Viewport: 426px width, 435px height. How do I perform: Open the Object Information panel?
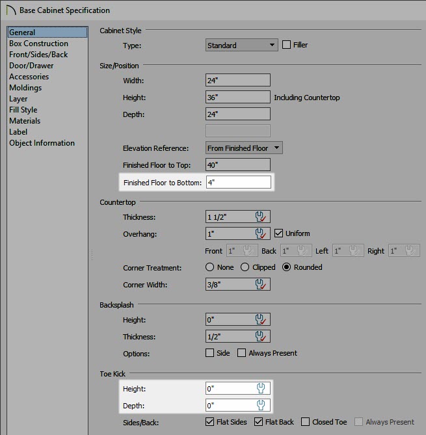click(42, 143)
